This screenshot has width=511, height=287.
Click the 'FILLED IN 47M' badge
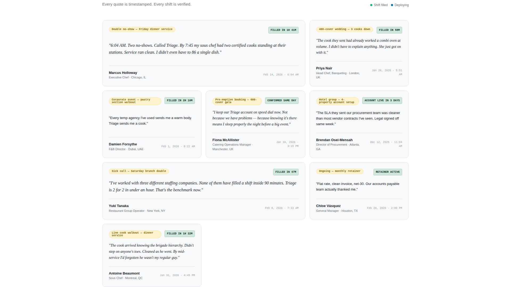click(286, 172)
